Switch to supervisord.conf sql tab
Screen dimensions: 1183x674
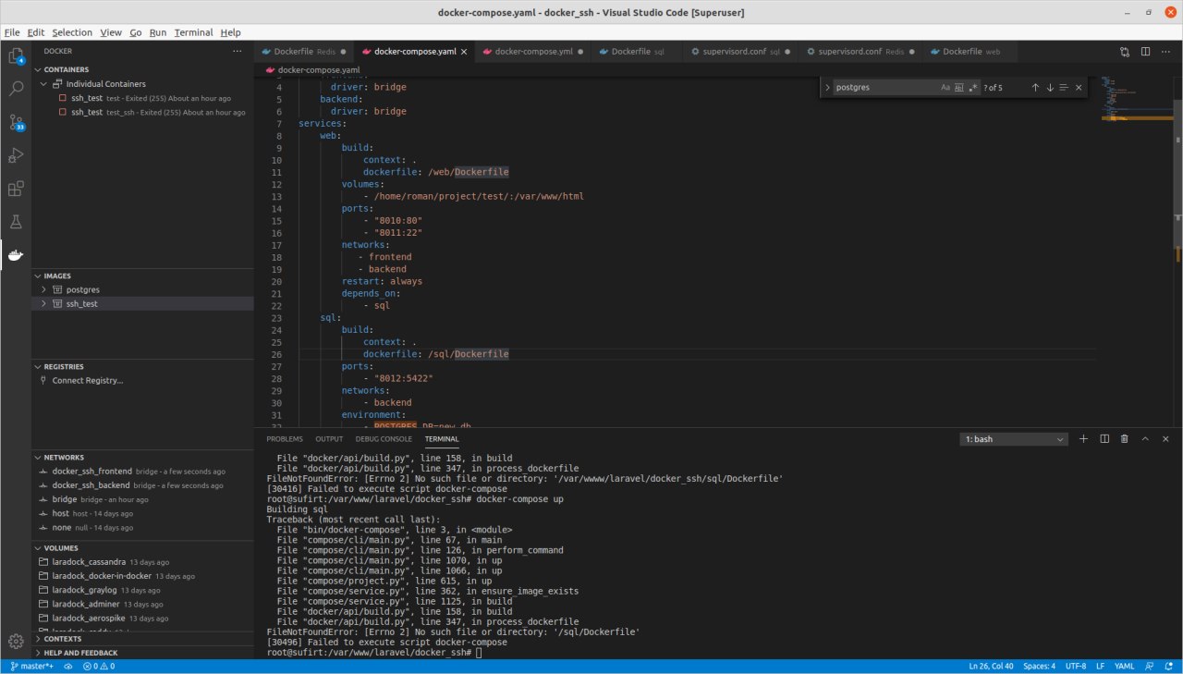pyautogui.click(x=739, y=52)
